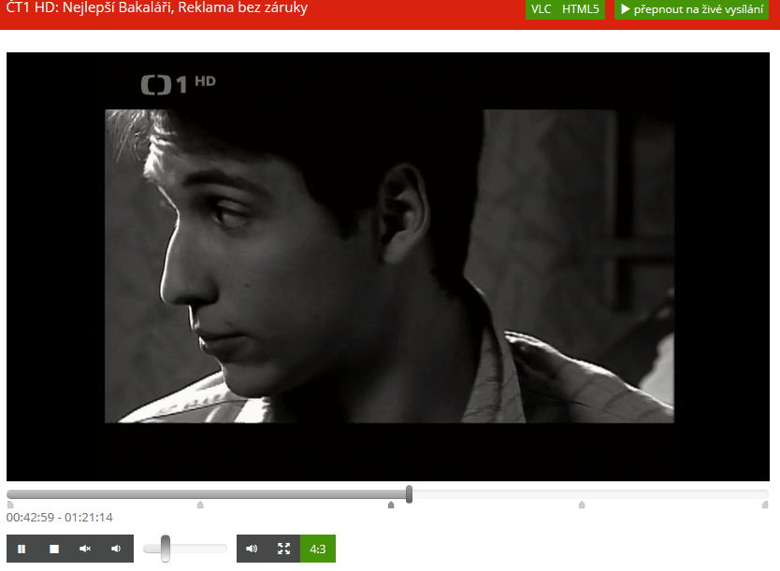
Task: Pause the video playback
Action: [22, 549]
